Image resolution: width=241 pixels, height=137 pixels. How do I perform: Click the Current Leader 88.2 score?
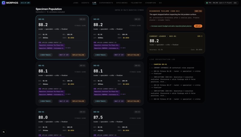pyautogui.click(x=154, y=41)
